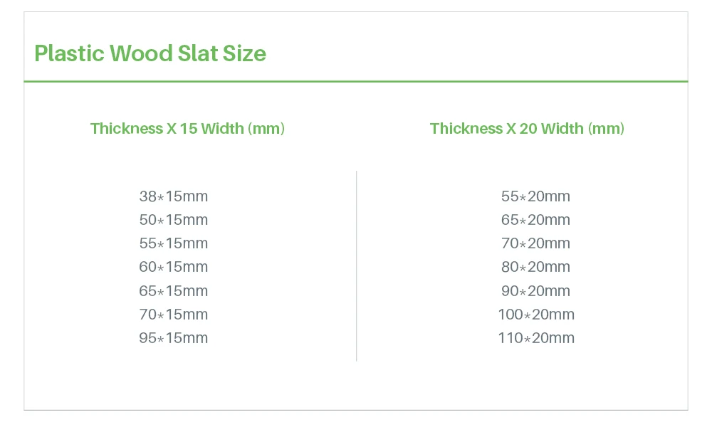Click the 38*15mm size entry
This screenshot has height=422, width=712.
174,196
